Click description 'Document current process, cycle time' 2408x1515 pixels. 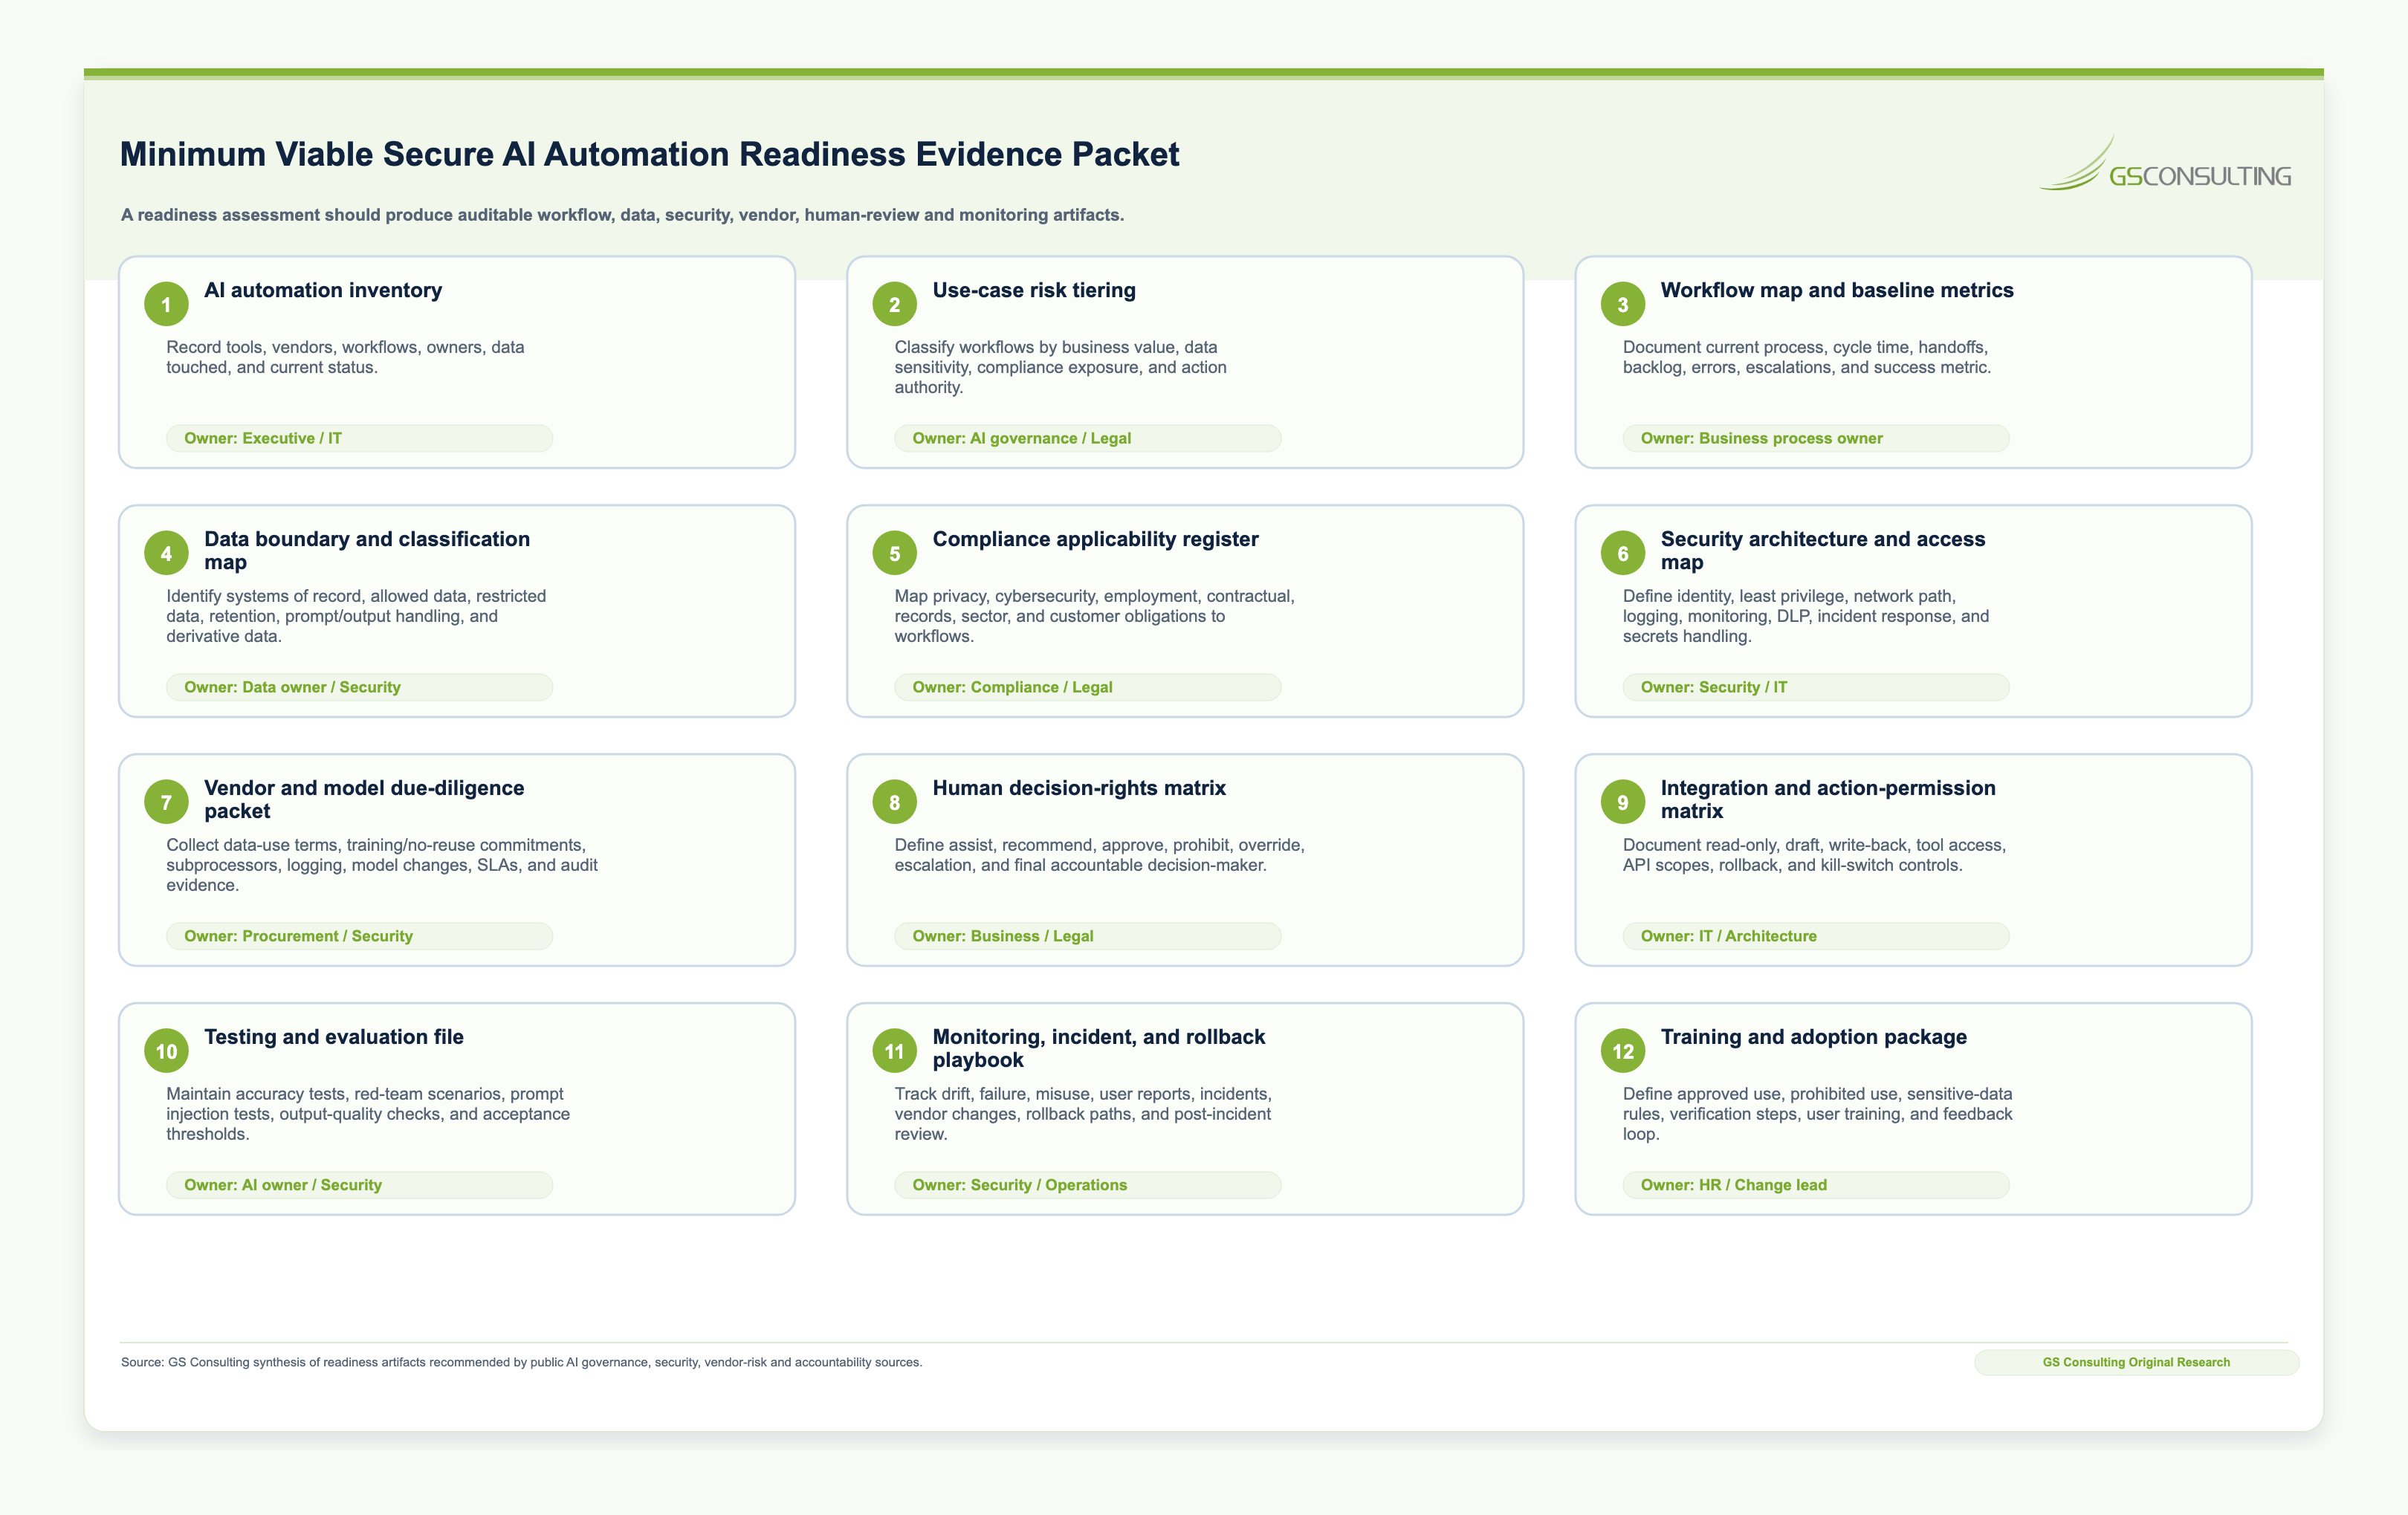point(1806,357)
